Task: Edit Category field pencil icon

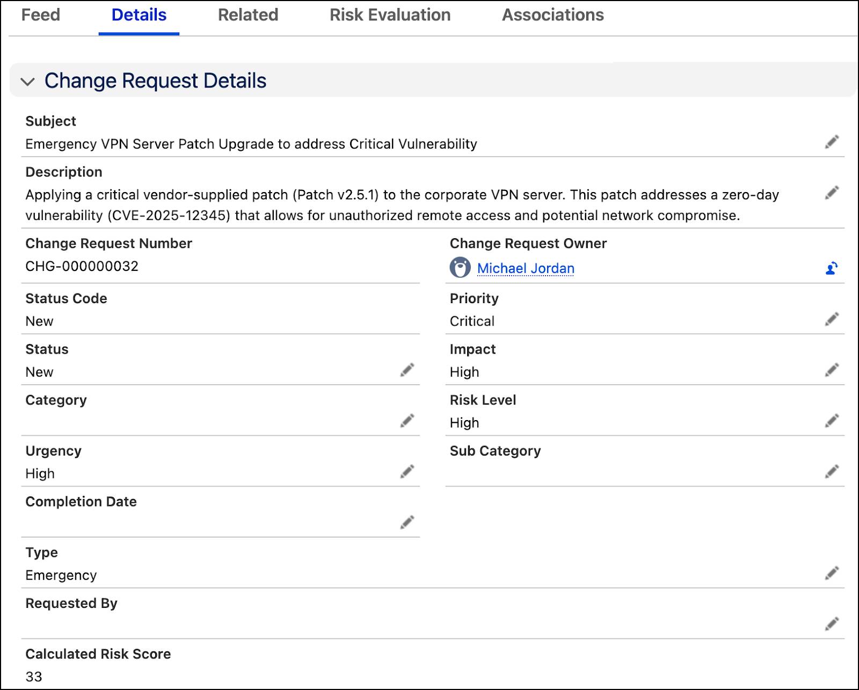Action: click(407, 421)
